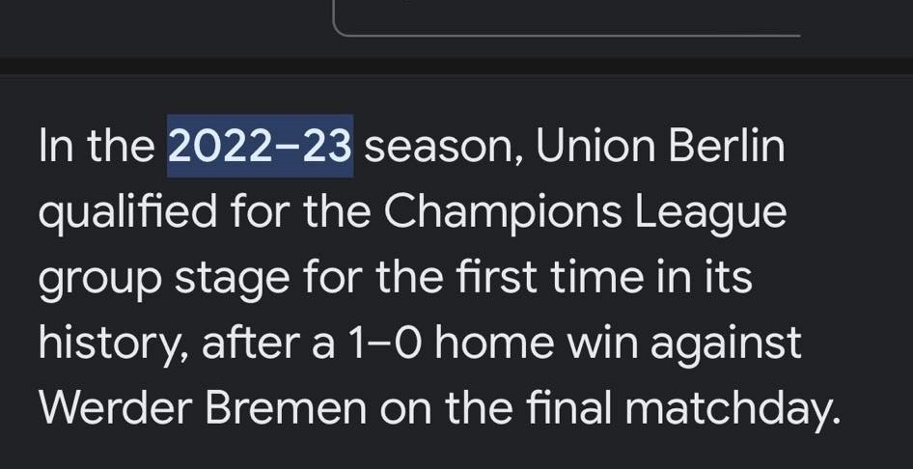The image size is (913, 469).
Task: Click the words "Champions League"
Action: (585, 213)
